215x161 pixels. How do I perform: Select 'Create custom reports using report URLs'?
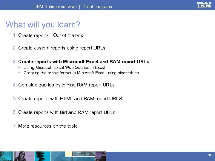(62, 48)
